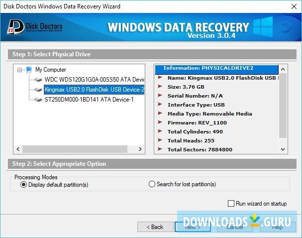Collapse the My Computer tree node
The image size is (302, 238).
[19, 70]
